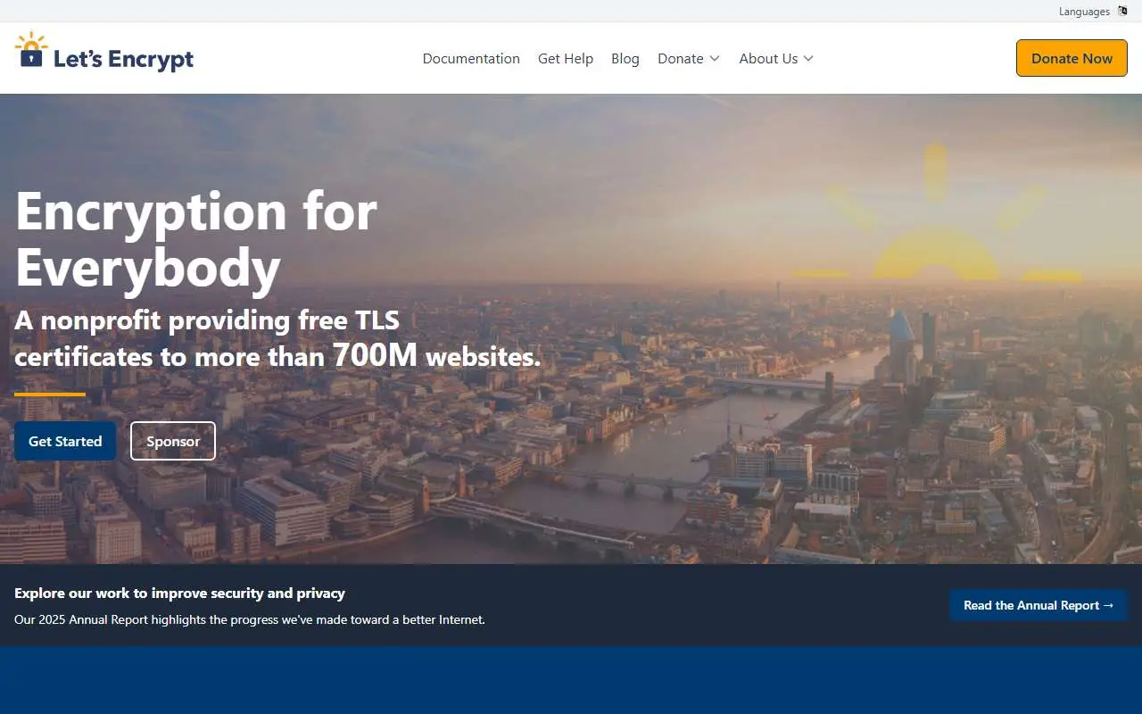Expand the Donate dropdown menu
The width and height of the screenshot is (1142, 714).
coord(689,58)
